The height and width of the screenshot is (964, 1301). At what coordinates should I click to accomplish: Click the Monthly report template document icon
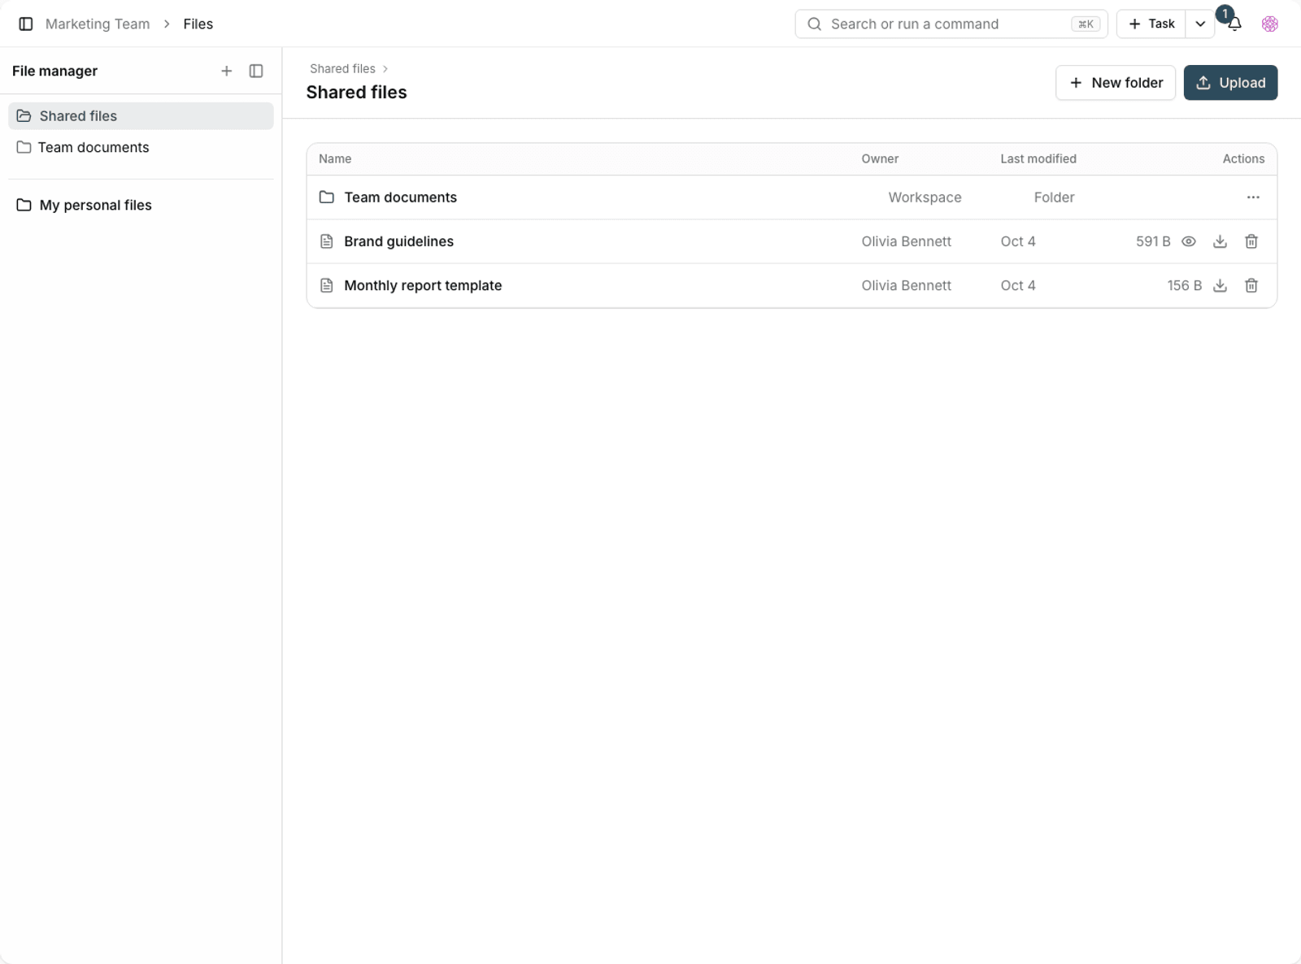(x=327, y=285)
